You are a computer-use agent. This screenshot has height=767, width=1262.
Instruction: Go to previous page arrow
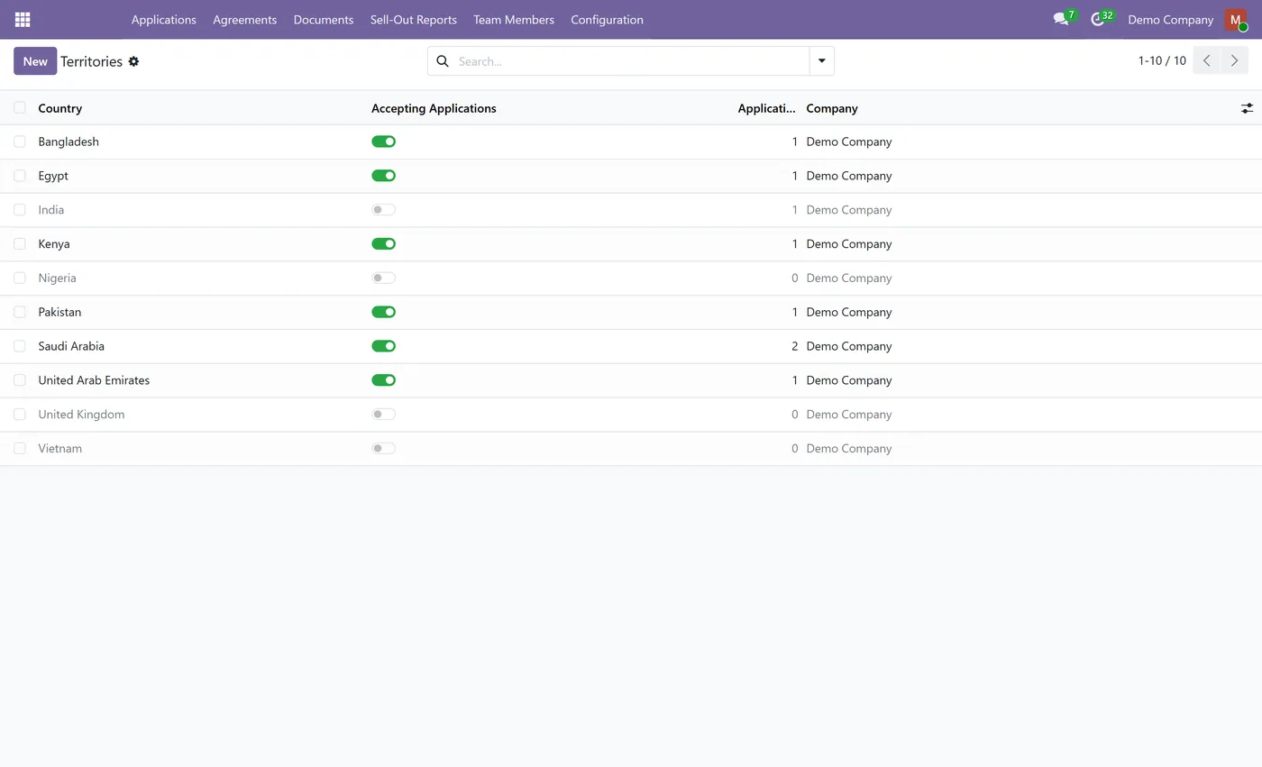(x=1206, y=60)
